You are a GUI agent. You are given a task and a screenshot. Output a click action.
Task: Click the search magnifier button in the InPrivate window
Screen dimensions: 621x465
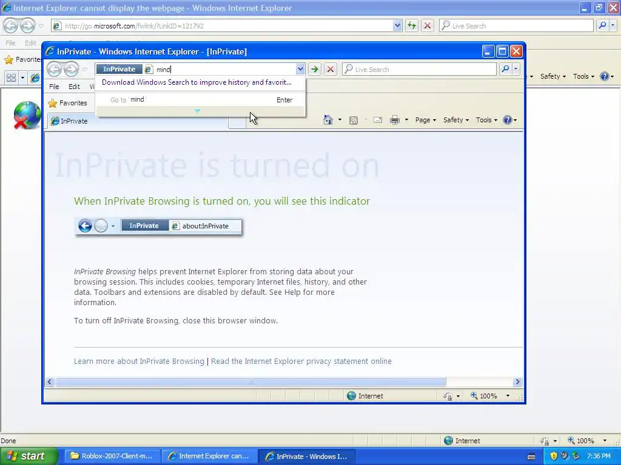point(505,69)
